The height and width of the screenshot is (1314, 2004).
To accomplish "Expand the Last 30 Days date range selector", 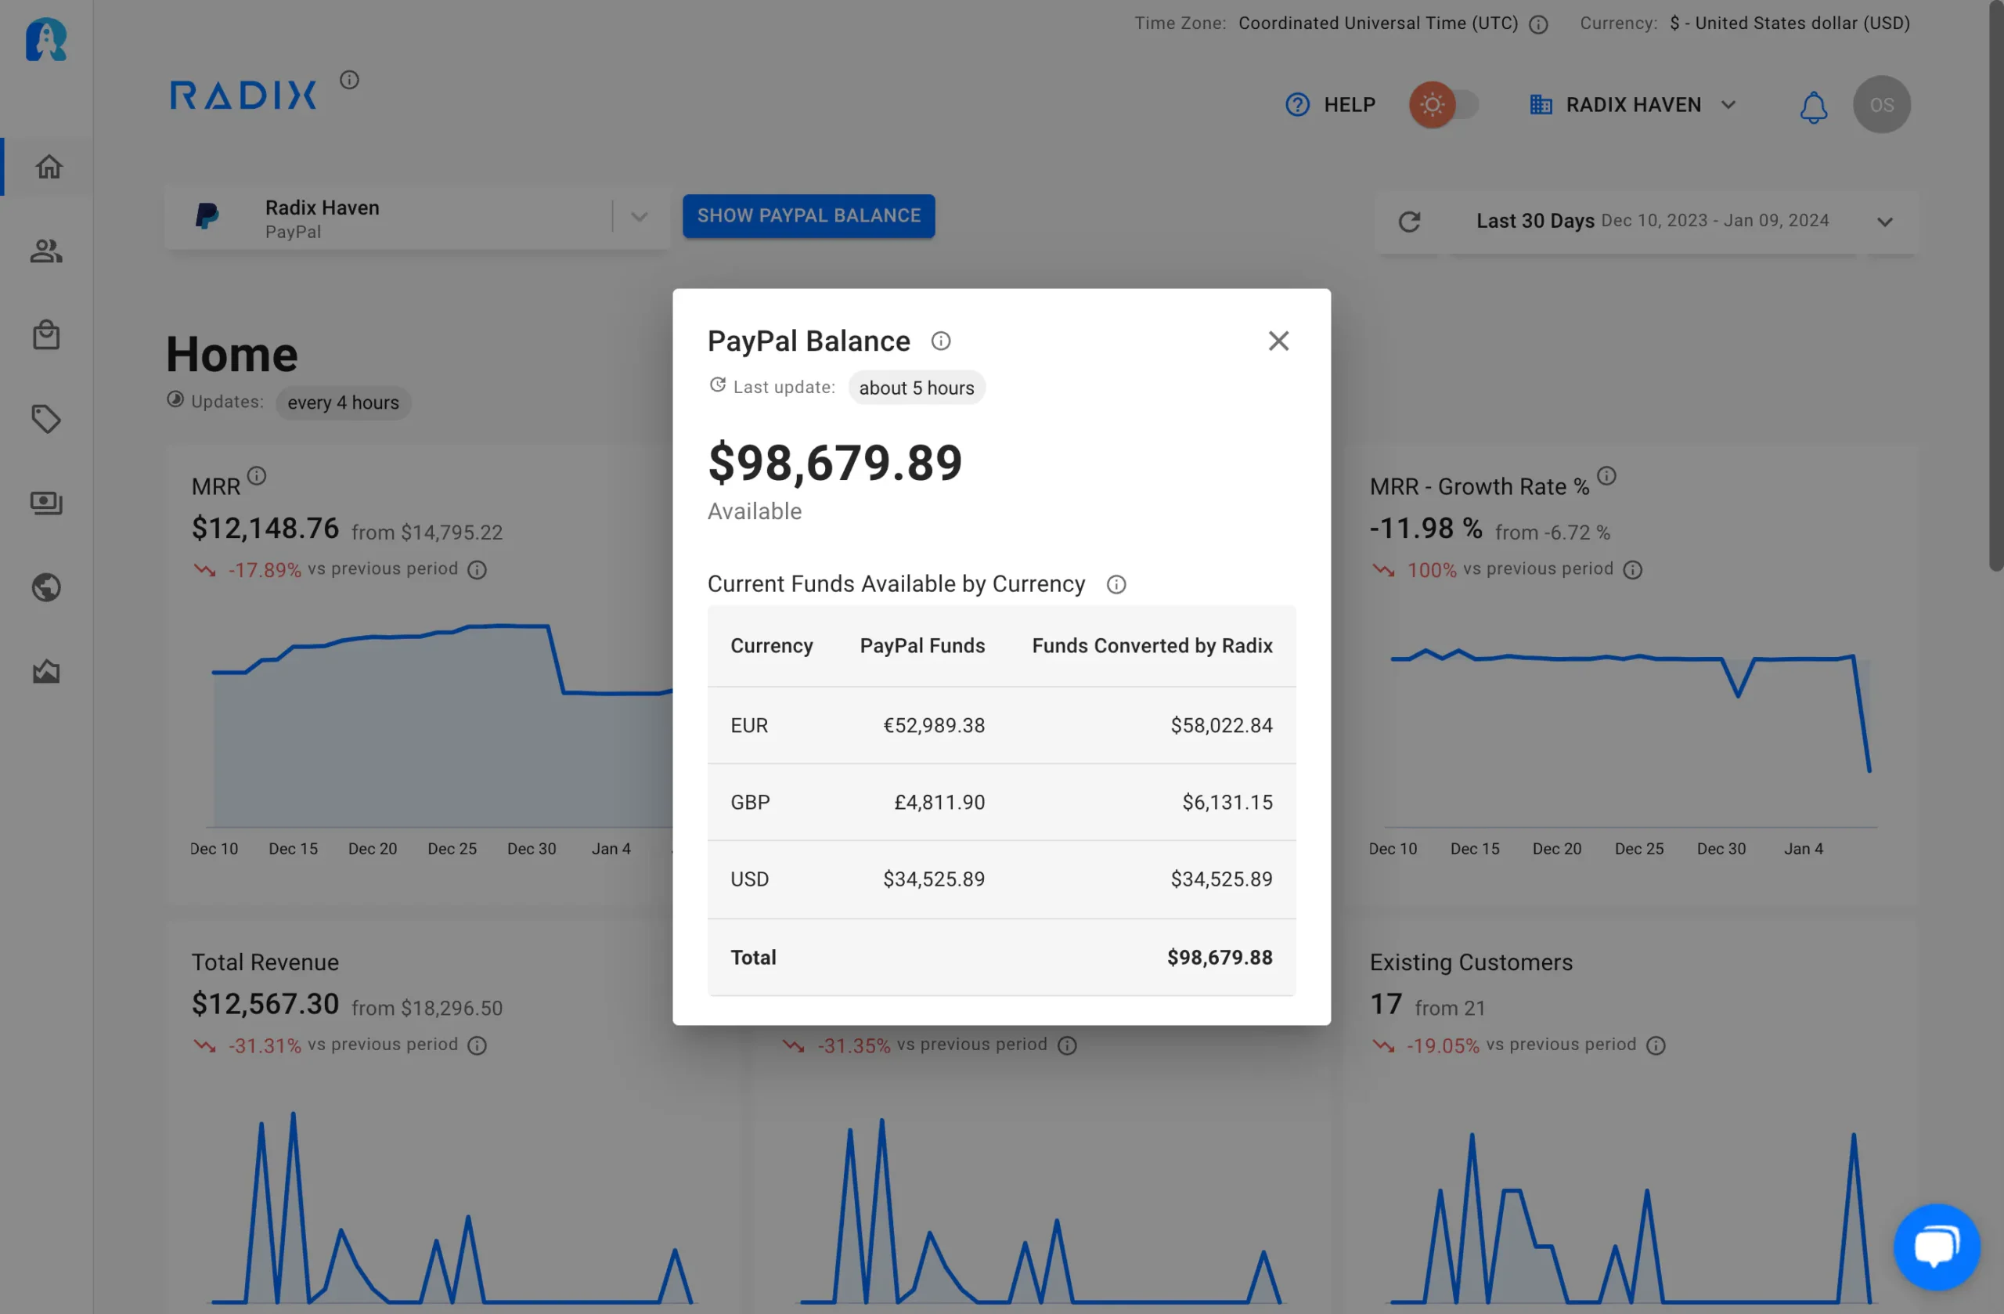I will pos(1885,222).
